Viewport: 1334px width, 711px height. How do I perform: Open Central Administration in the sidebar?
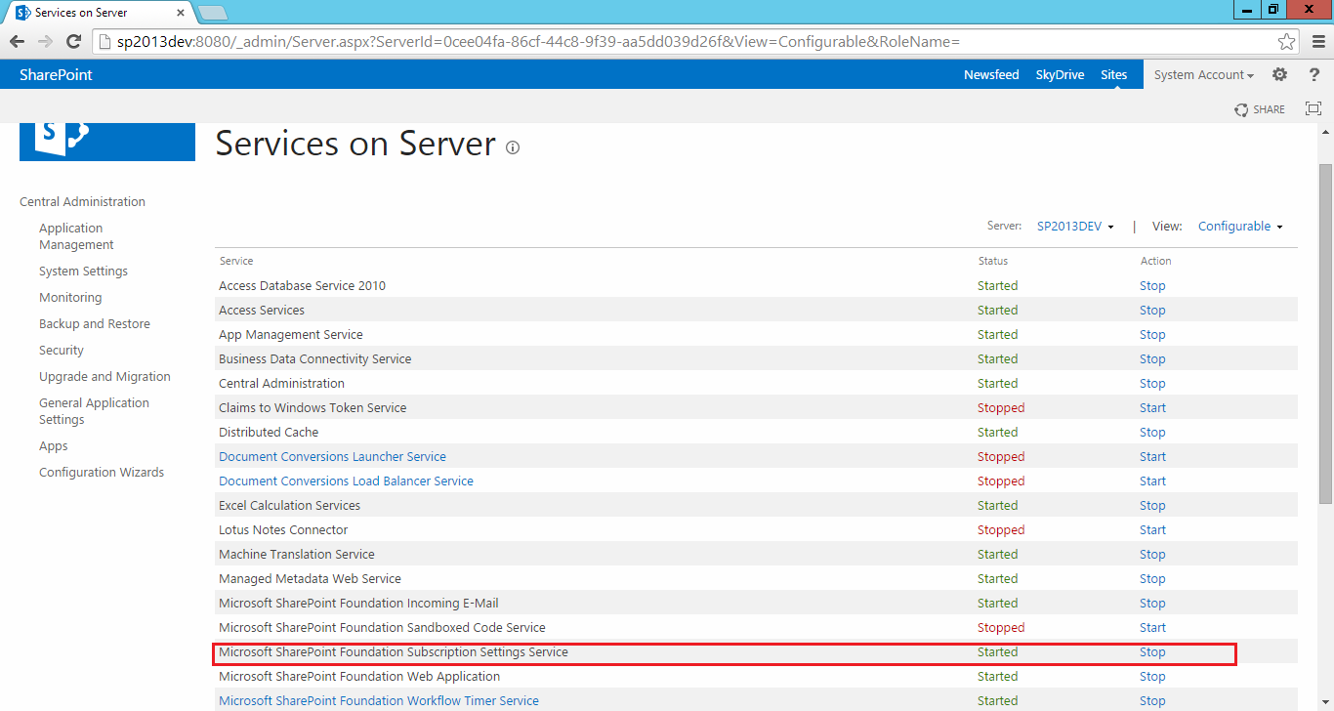[x=82, y=202]
